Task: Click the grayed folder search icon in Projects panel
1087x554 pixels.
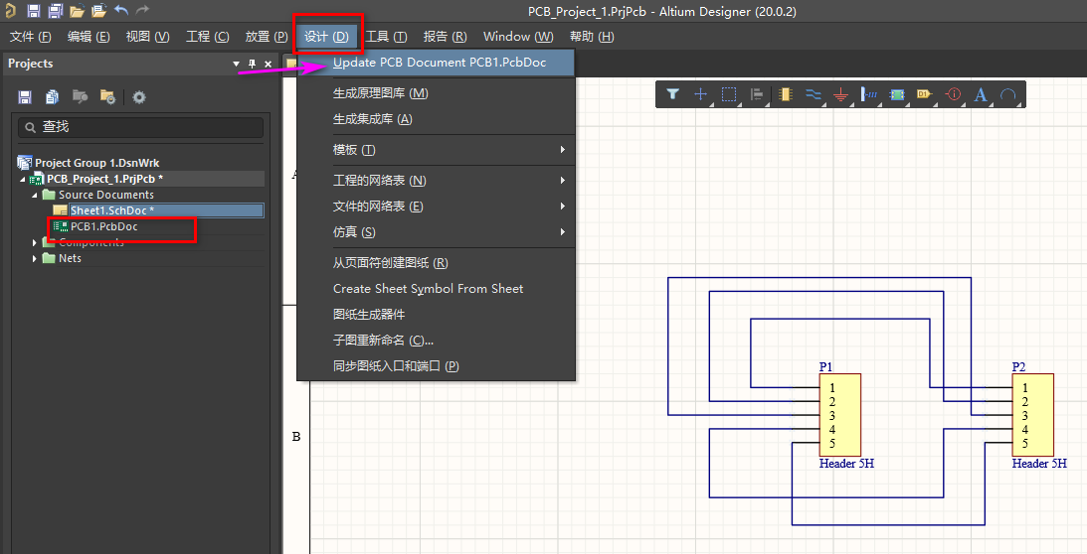Action: point(80,97)
